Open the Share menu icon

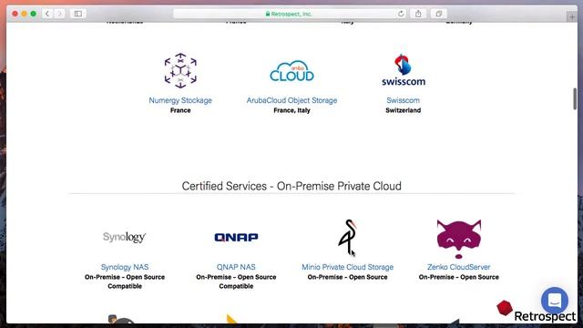pos(418,14)
